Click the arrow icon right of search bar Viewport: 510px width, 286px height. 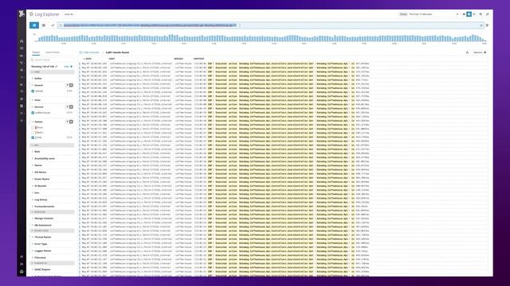point(487,25)
